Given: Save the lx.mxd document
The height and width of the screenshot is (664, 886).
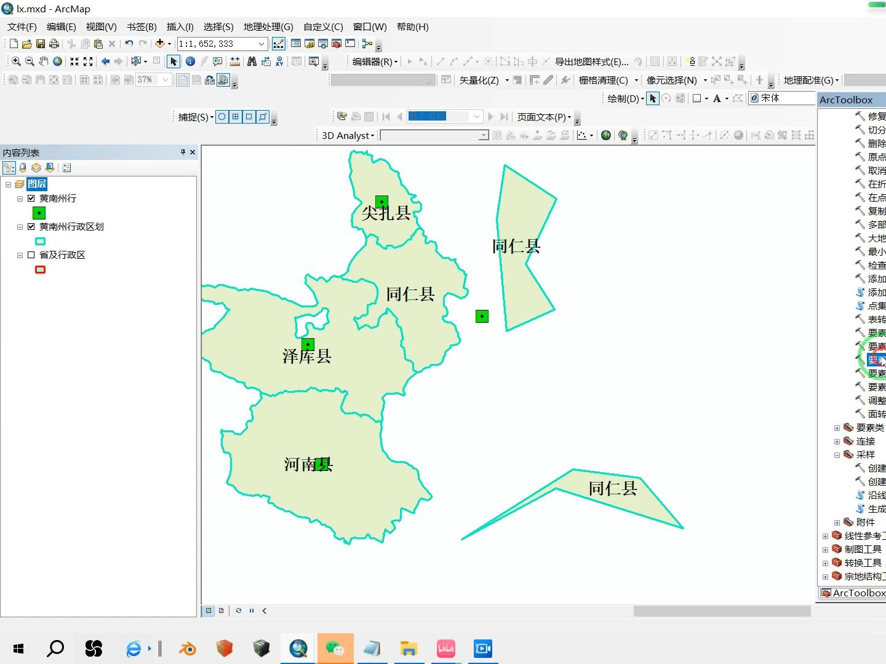Looking at the screenshot, I should (40, 43).
